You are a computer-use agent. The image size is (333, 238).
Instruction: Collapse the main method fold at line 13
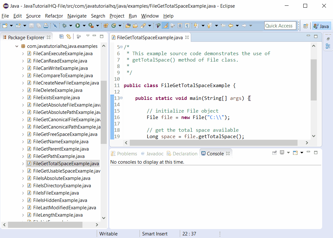(x=121, y=98)
